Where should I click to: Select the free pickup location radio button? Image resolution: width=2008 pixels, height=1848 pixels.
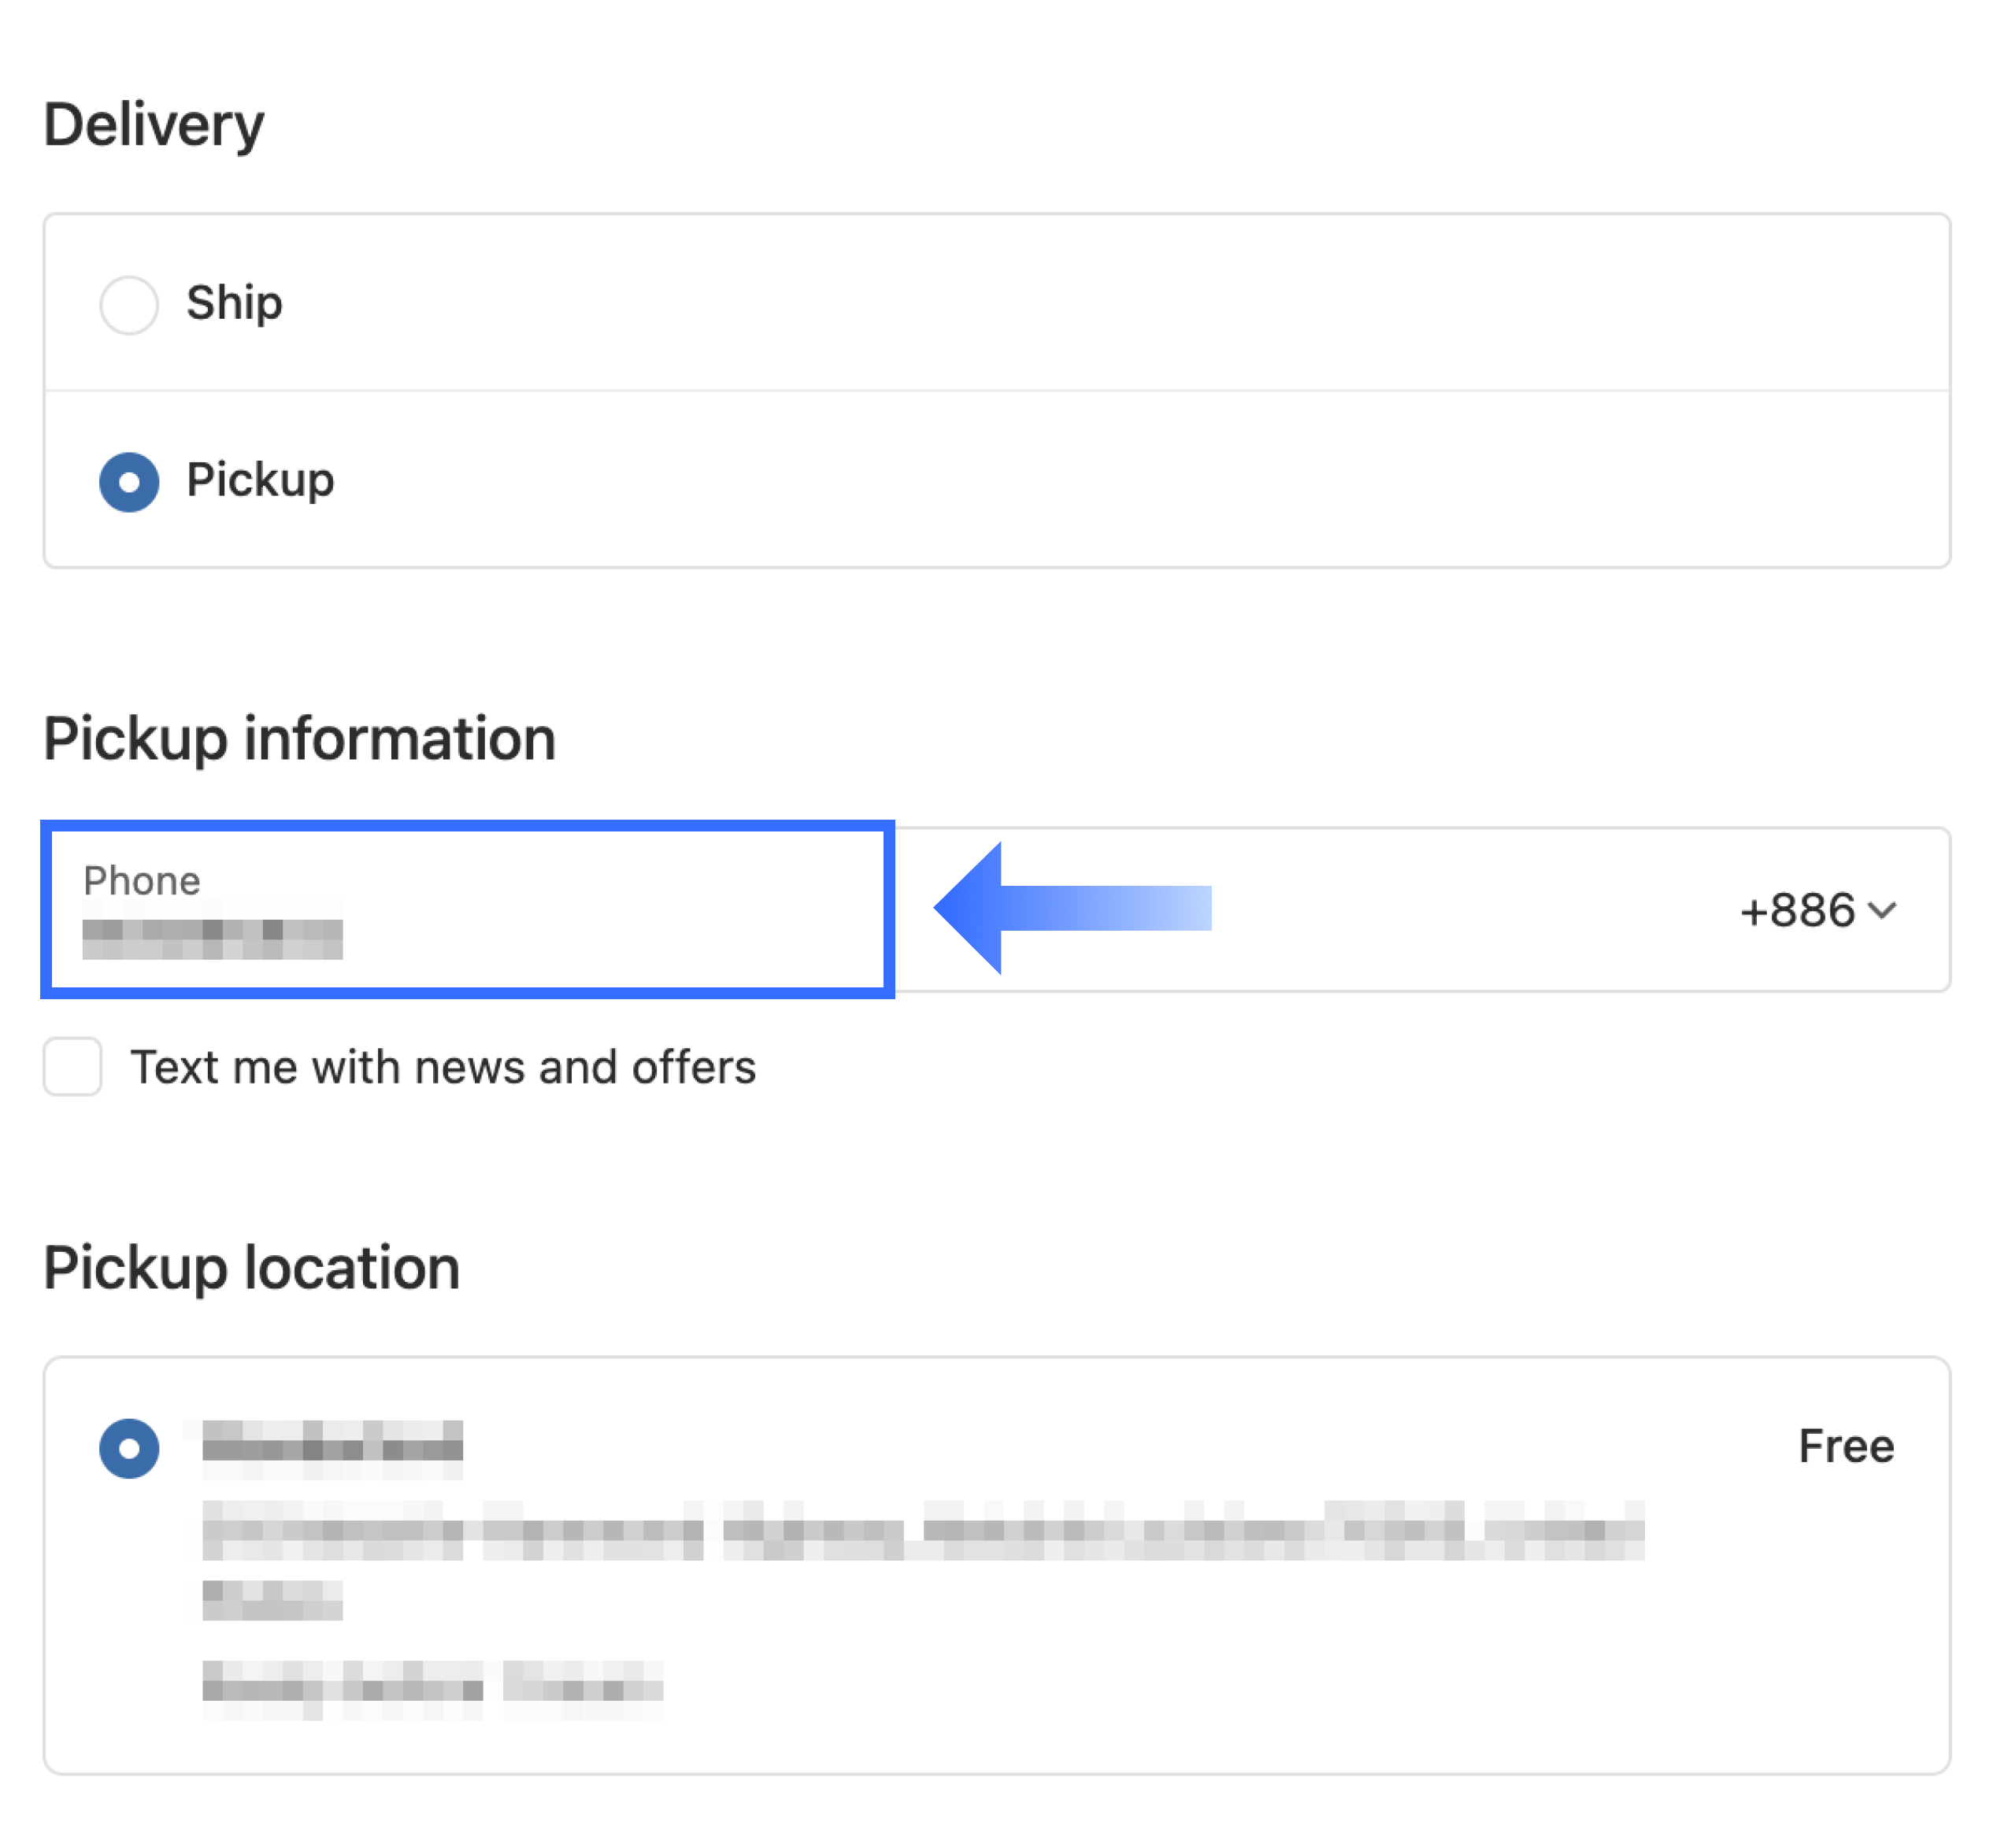tap(129, 1448)
